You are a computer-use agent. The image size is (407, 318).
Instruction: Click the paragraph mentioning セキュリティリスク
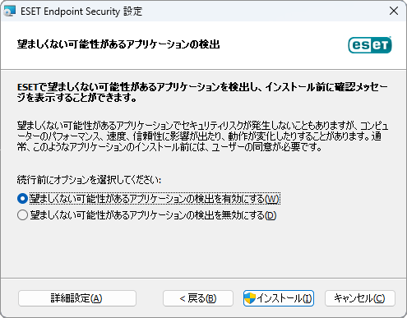(x=203, y=136)
